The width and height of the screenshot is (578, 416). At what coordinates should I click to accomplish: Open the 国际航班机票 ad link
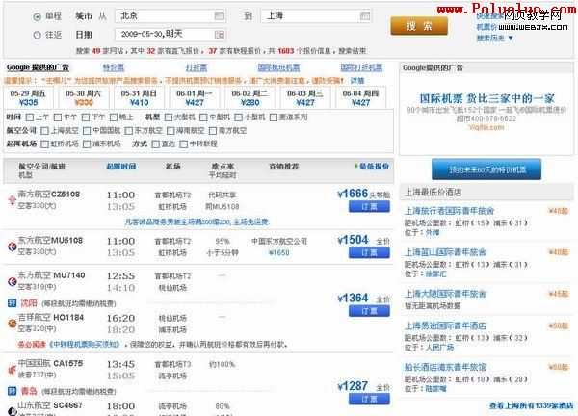[x=278, y=67]
